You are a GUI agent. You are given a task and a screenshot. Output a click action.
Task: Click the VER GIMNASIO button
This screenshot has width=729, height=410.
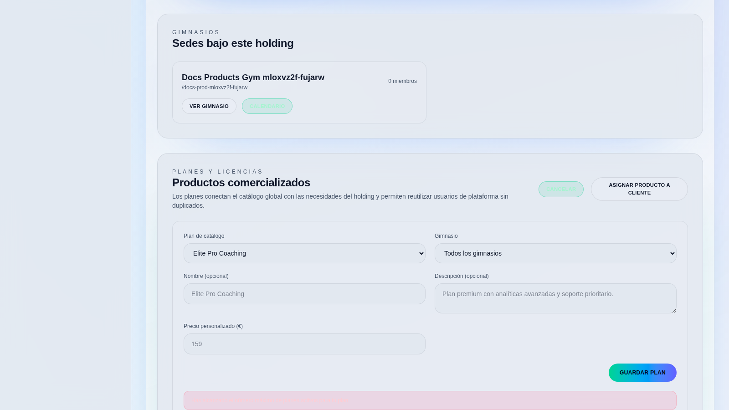click(x=209, y=106)
